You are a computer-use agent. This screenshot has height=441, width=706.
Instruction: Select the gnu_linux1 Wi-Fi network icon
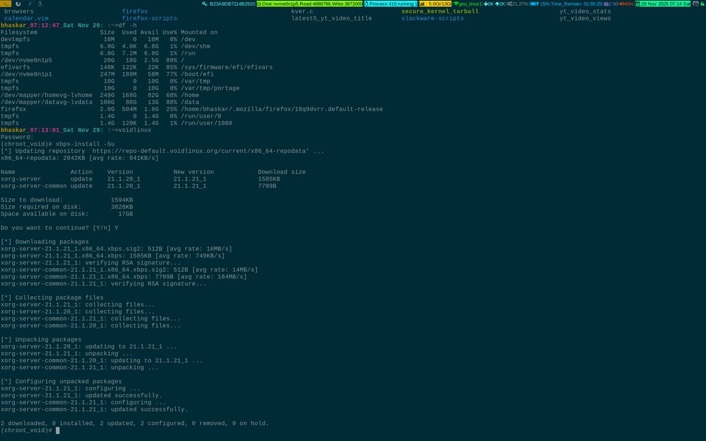[457, 3]
